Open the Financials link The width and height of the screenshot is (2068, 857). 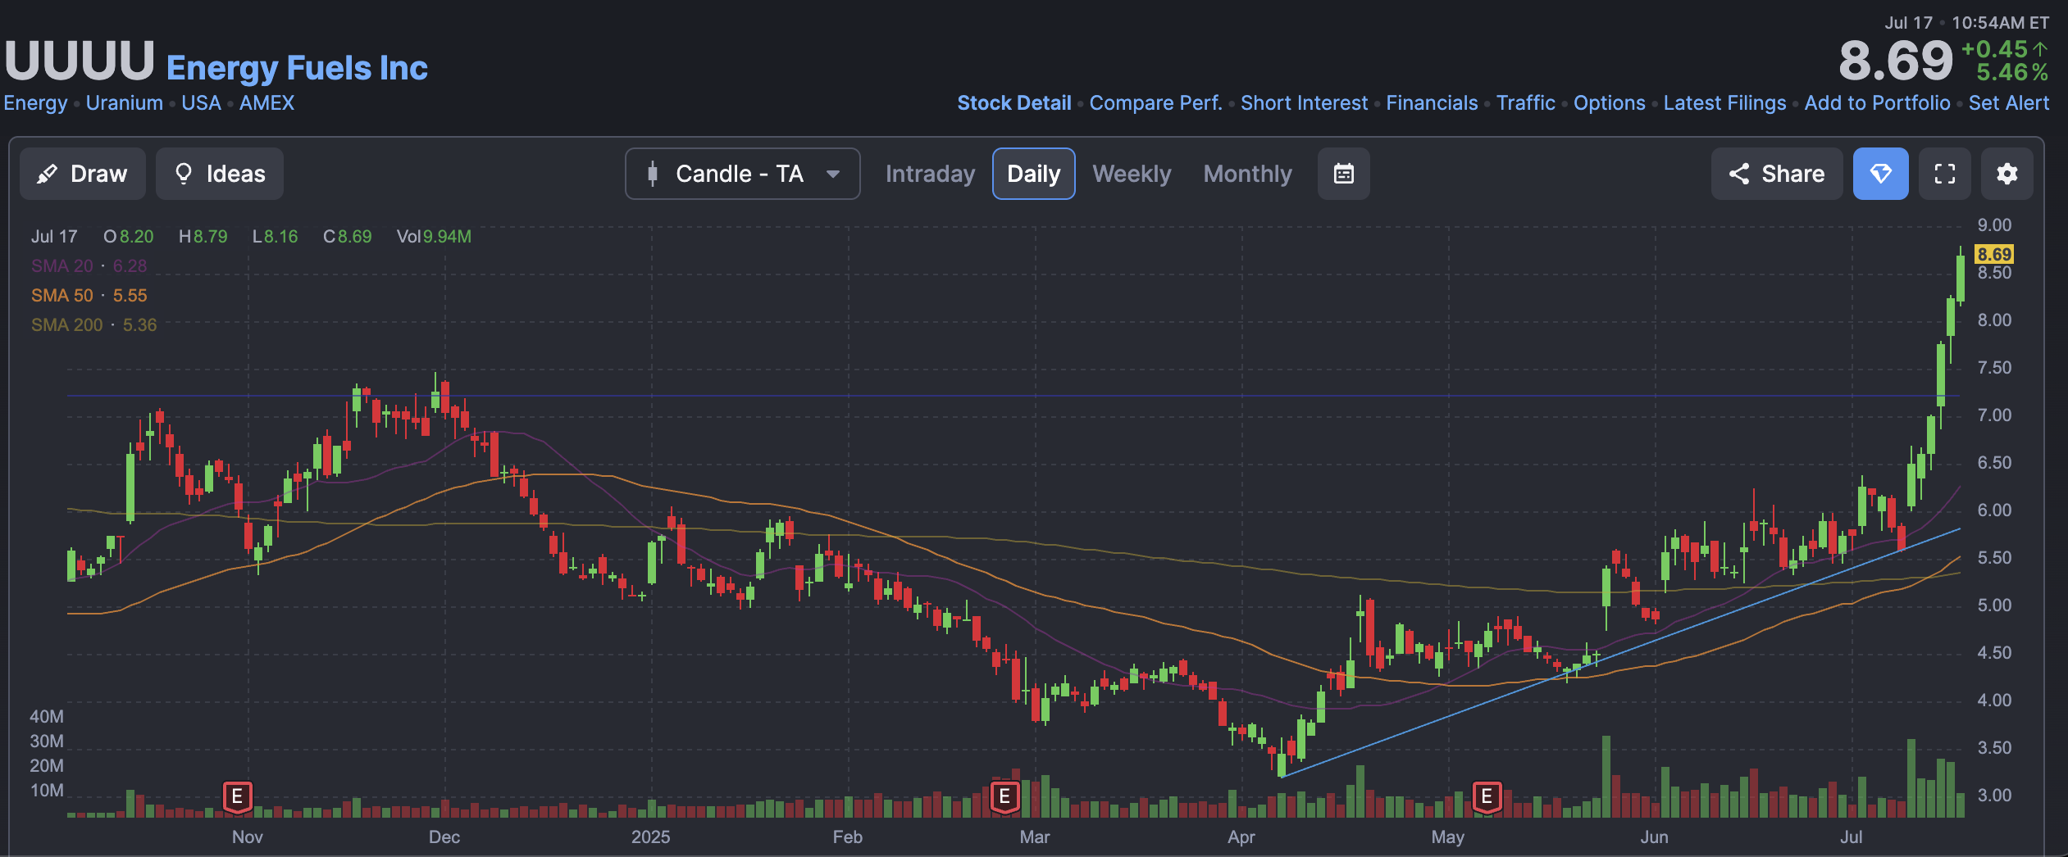point(1432,103)
